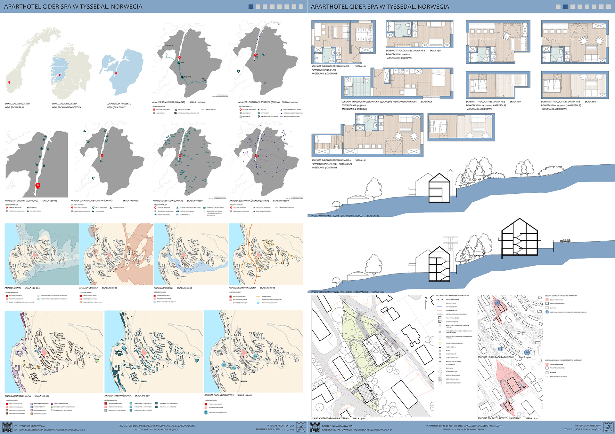Click the red pin on light-blue gmina map
The height and width of the screenshot is (434, 615).
116,73
